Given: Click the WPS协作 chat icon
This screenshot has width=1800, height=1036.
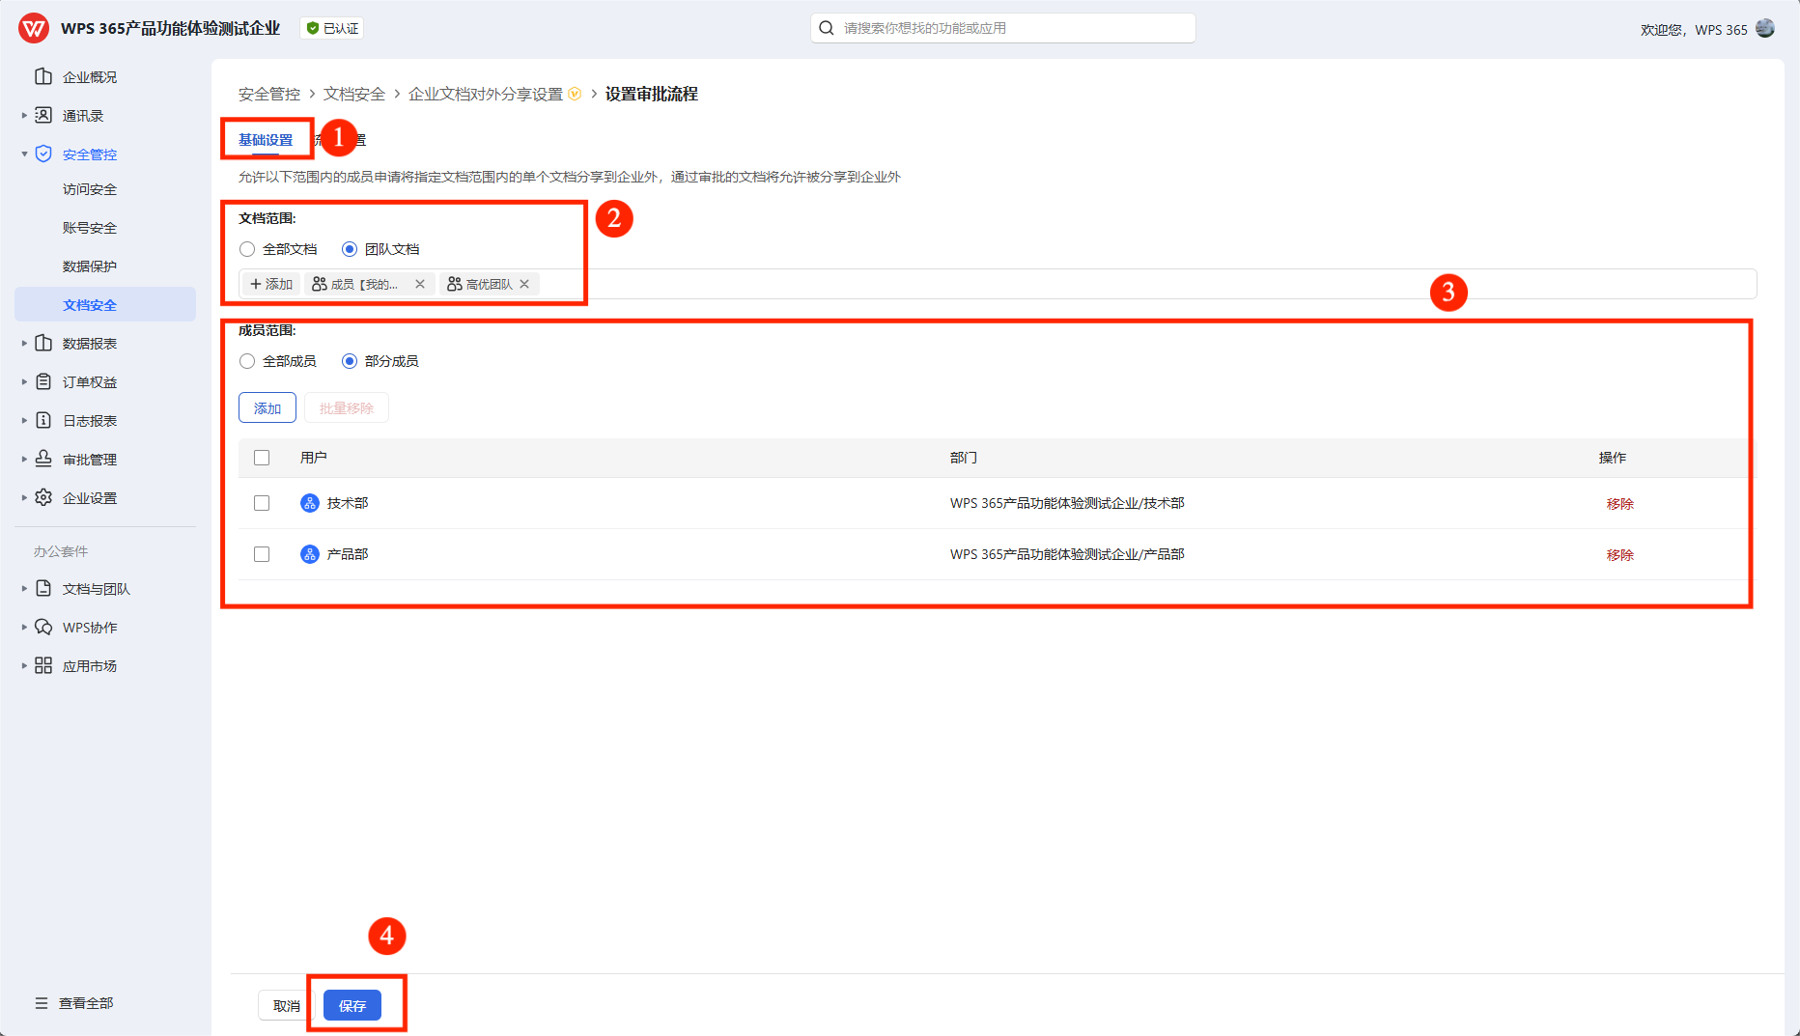Looking at the screenshot, I should click(x=43, y=627).
